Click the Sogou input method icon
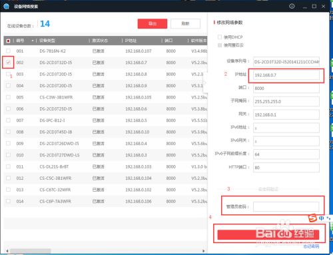Image resolution: width=333 pixels, height=255 pixels. pyautogui.click(x=312, y=218)
